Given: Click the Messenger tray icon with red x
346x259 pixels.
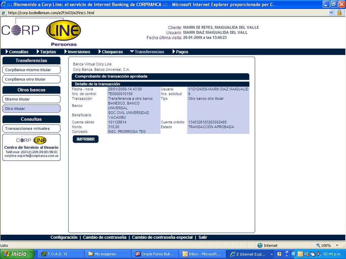Looking at the screenshot, I should click(x=306, y=254).
